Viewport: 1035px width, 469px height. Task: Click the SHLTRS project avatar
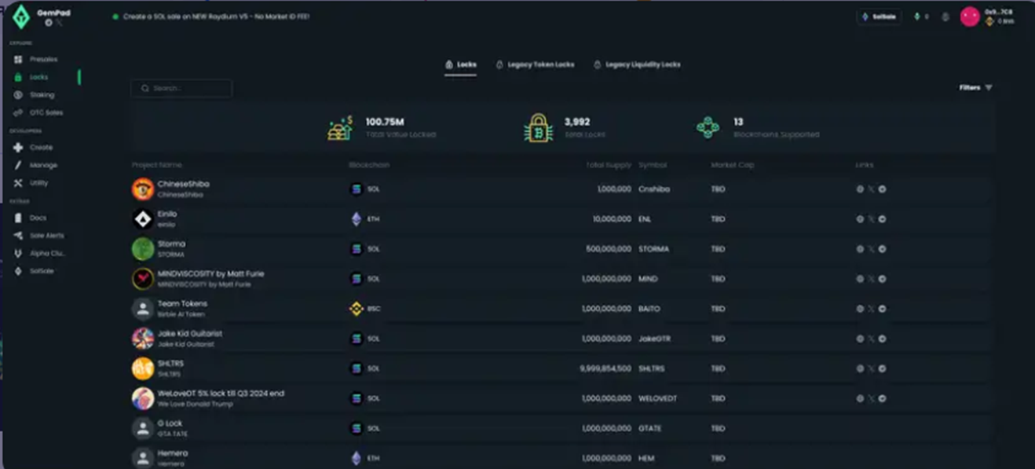point(142,368)
